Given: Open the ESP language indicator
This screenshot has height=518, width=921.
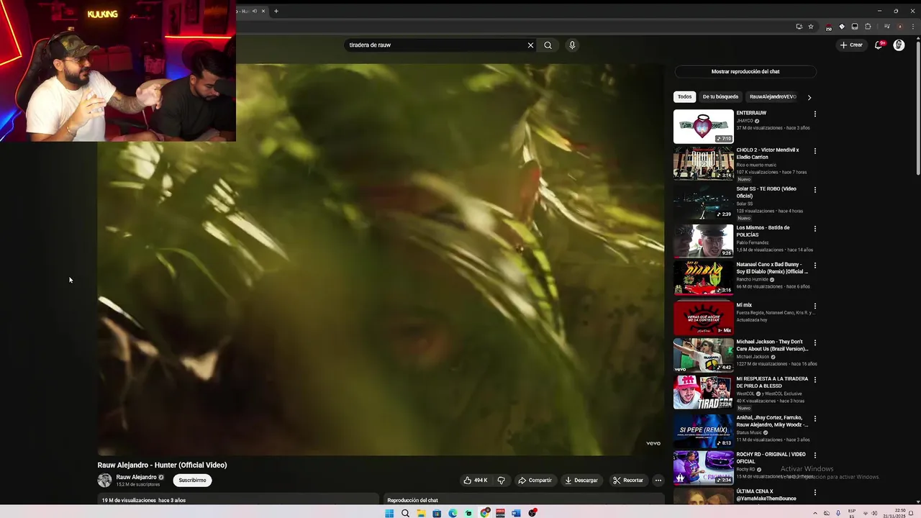Looking at the screenshot, I should click(x=852, y=513).
